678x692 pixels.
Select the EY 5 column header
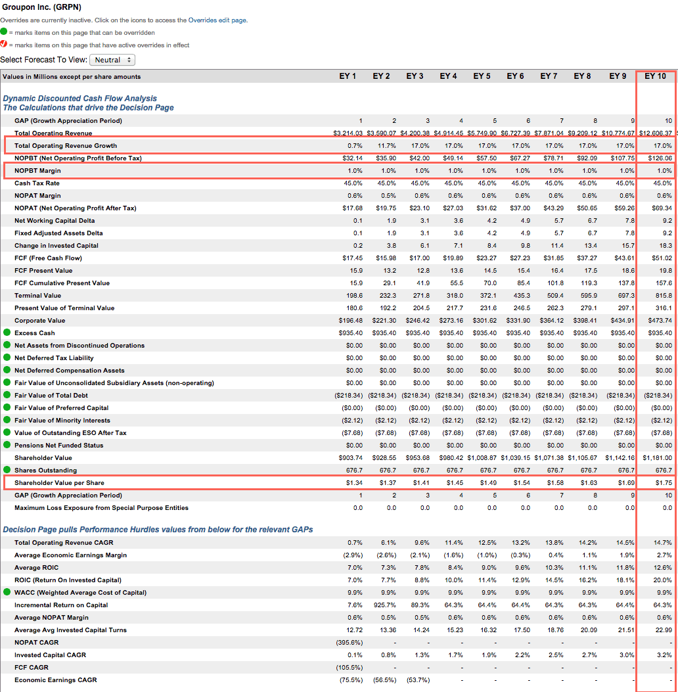pos(482,76)
